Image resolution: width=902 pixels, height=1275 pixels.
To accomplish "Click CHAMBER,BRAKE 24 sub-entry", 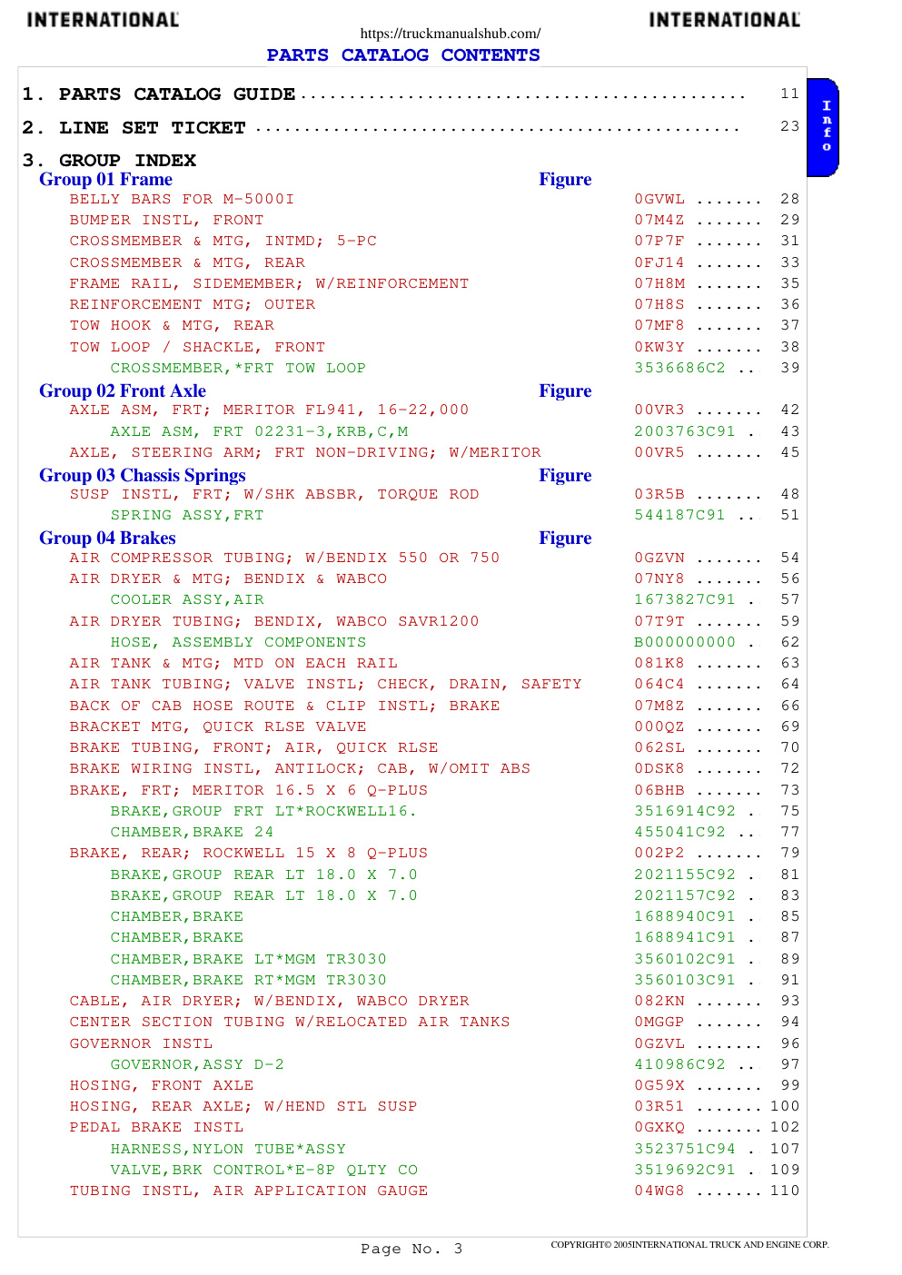I will [x=192, y=832].
